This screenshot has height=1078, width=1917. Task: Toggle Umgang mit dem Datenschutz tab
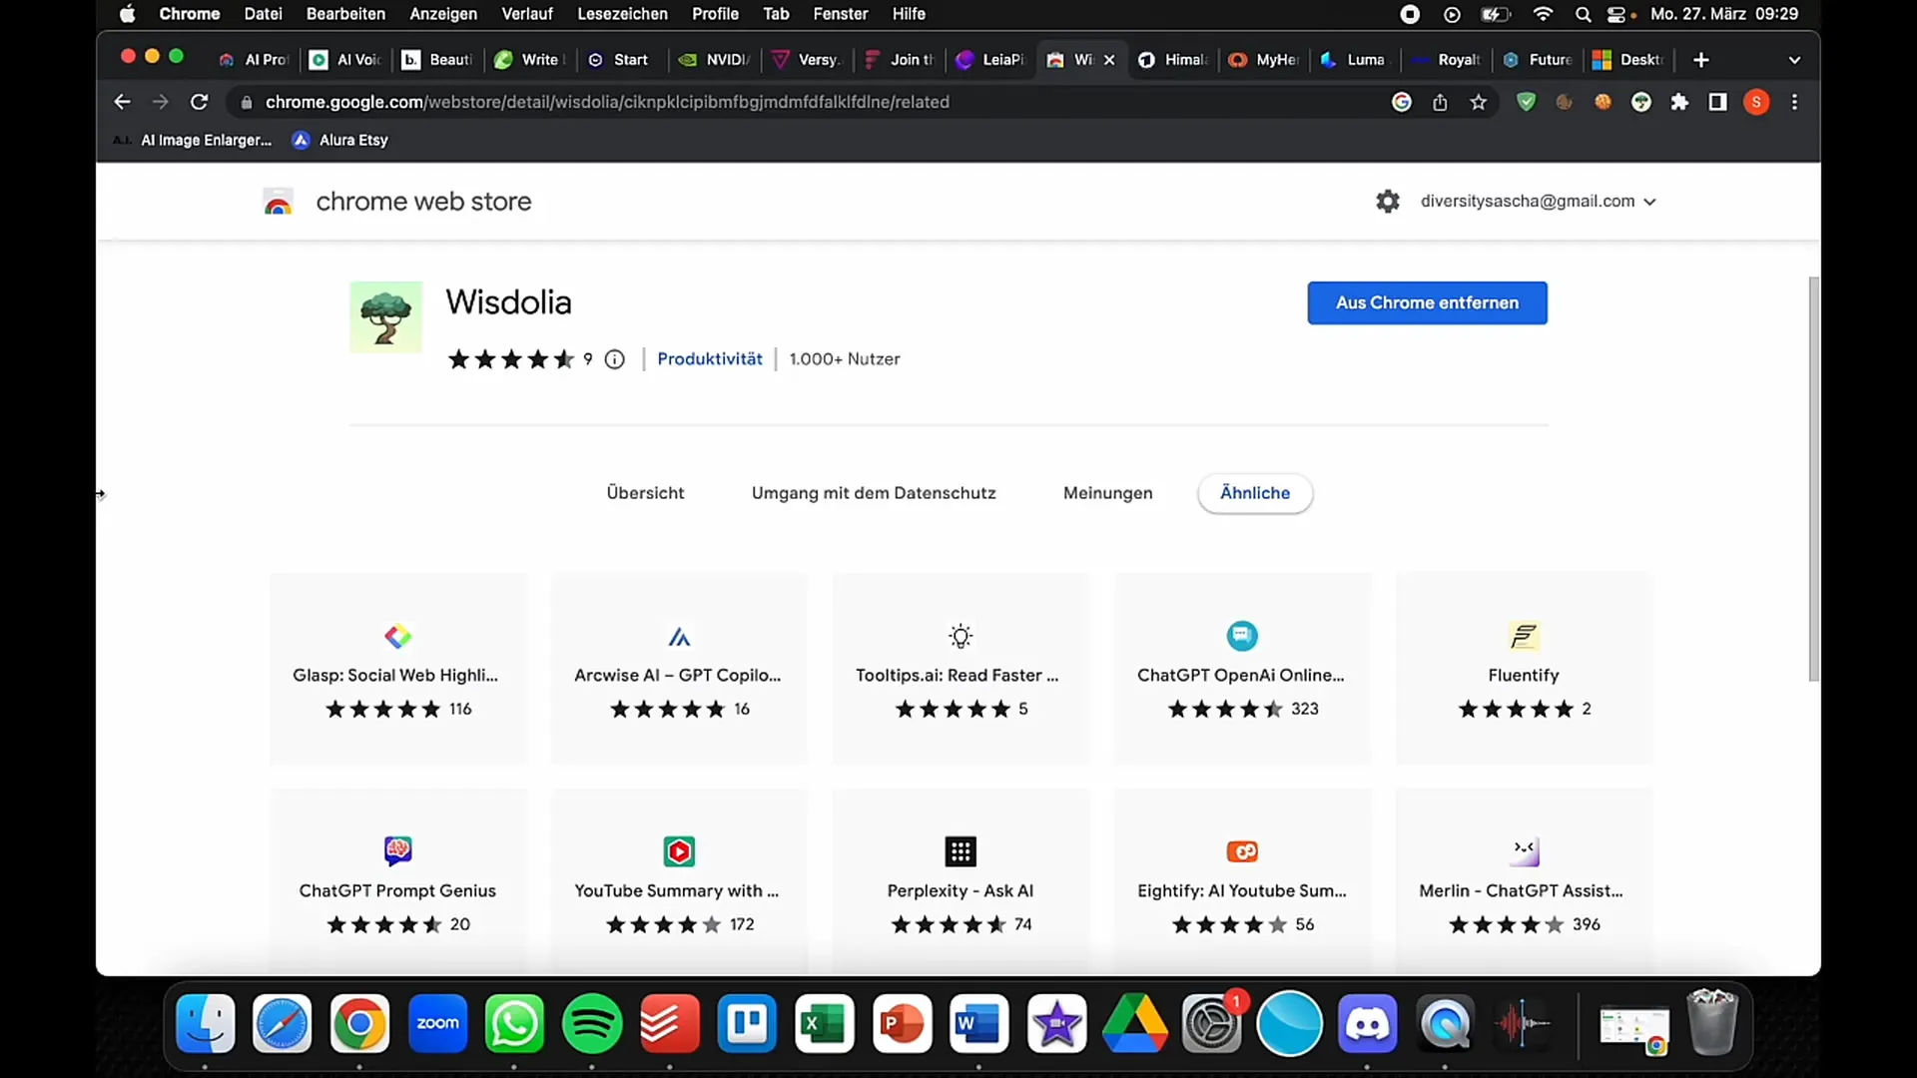coord(873,492)
